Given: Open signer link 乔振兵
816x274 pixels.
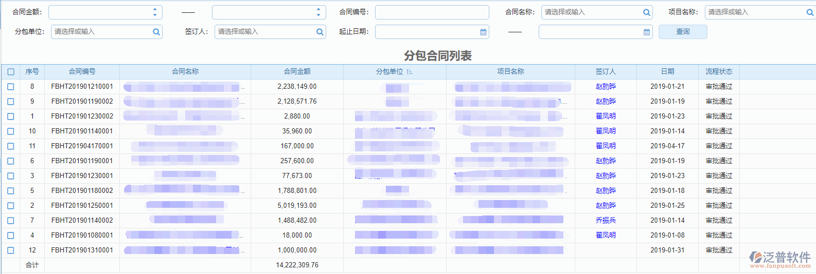Looking at the screenshot, I should tap(606, 221).
